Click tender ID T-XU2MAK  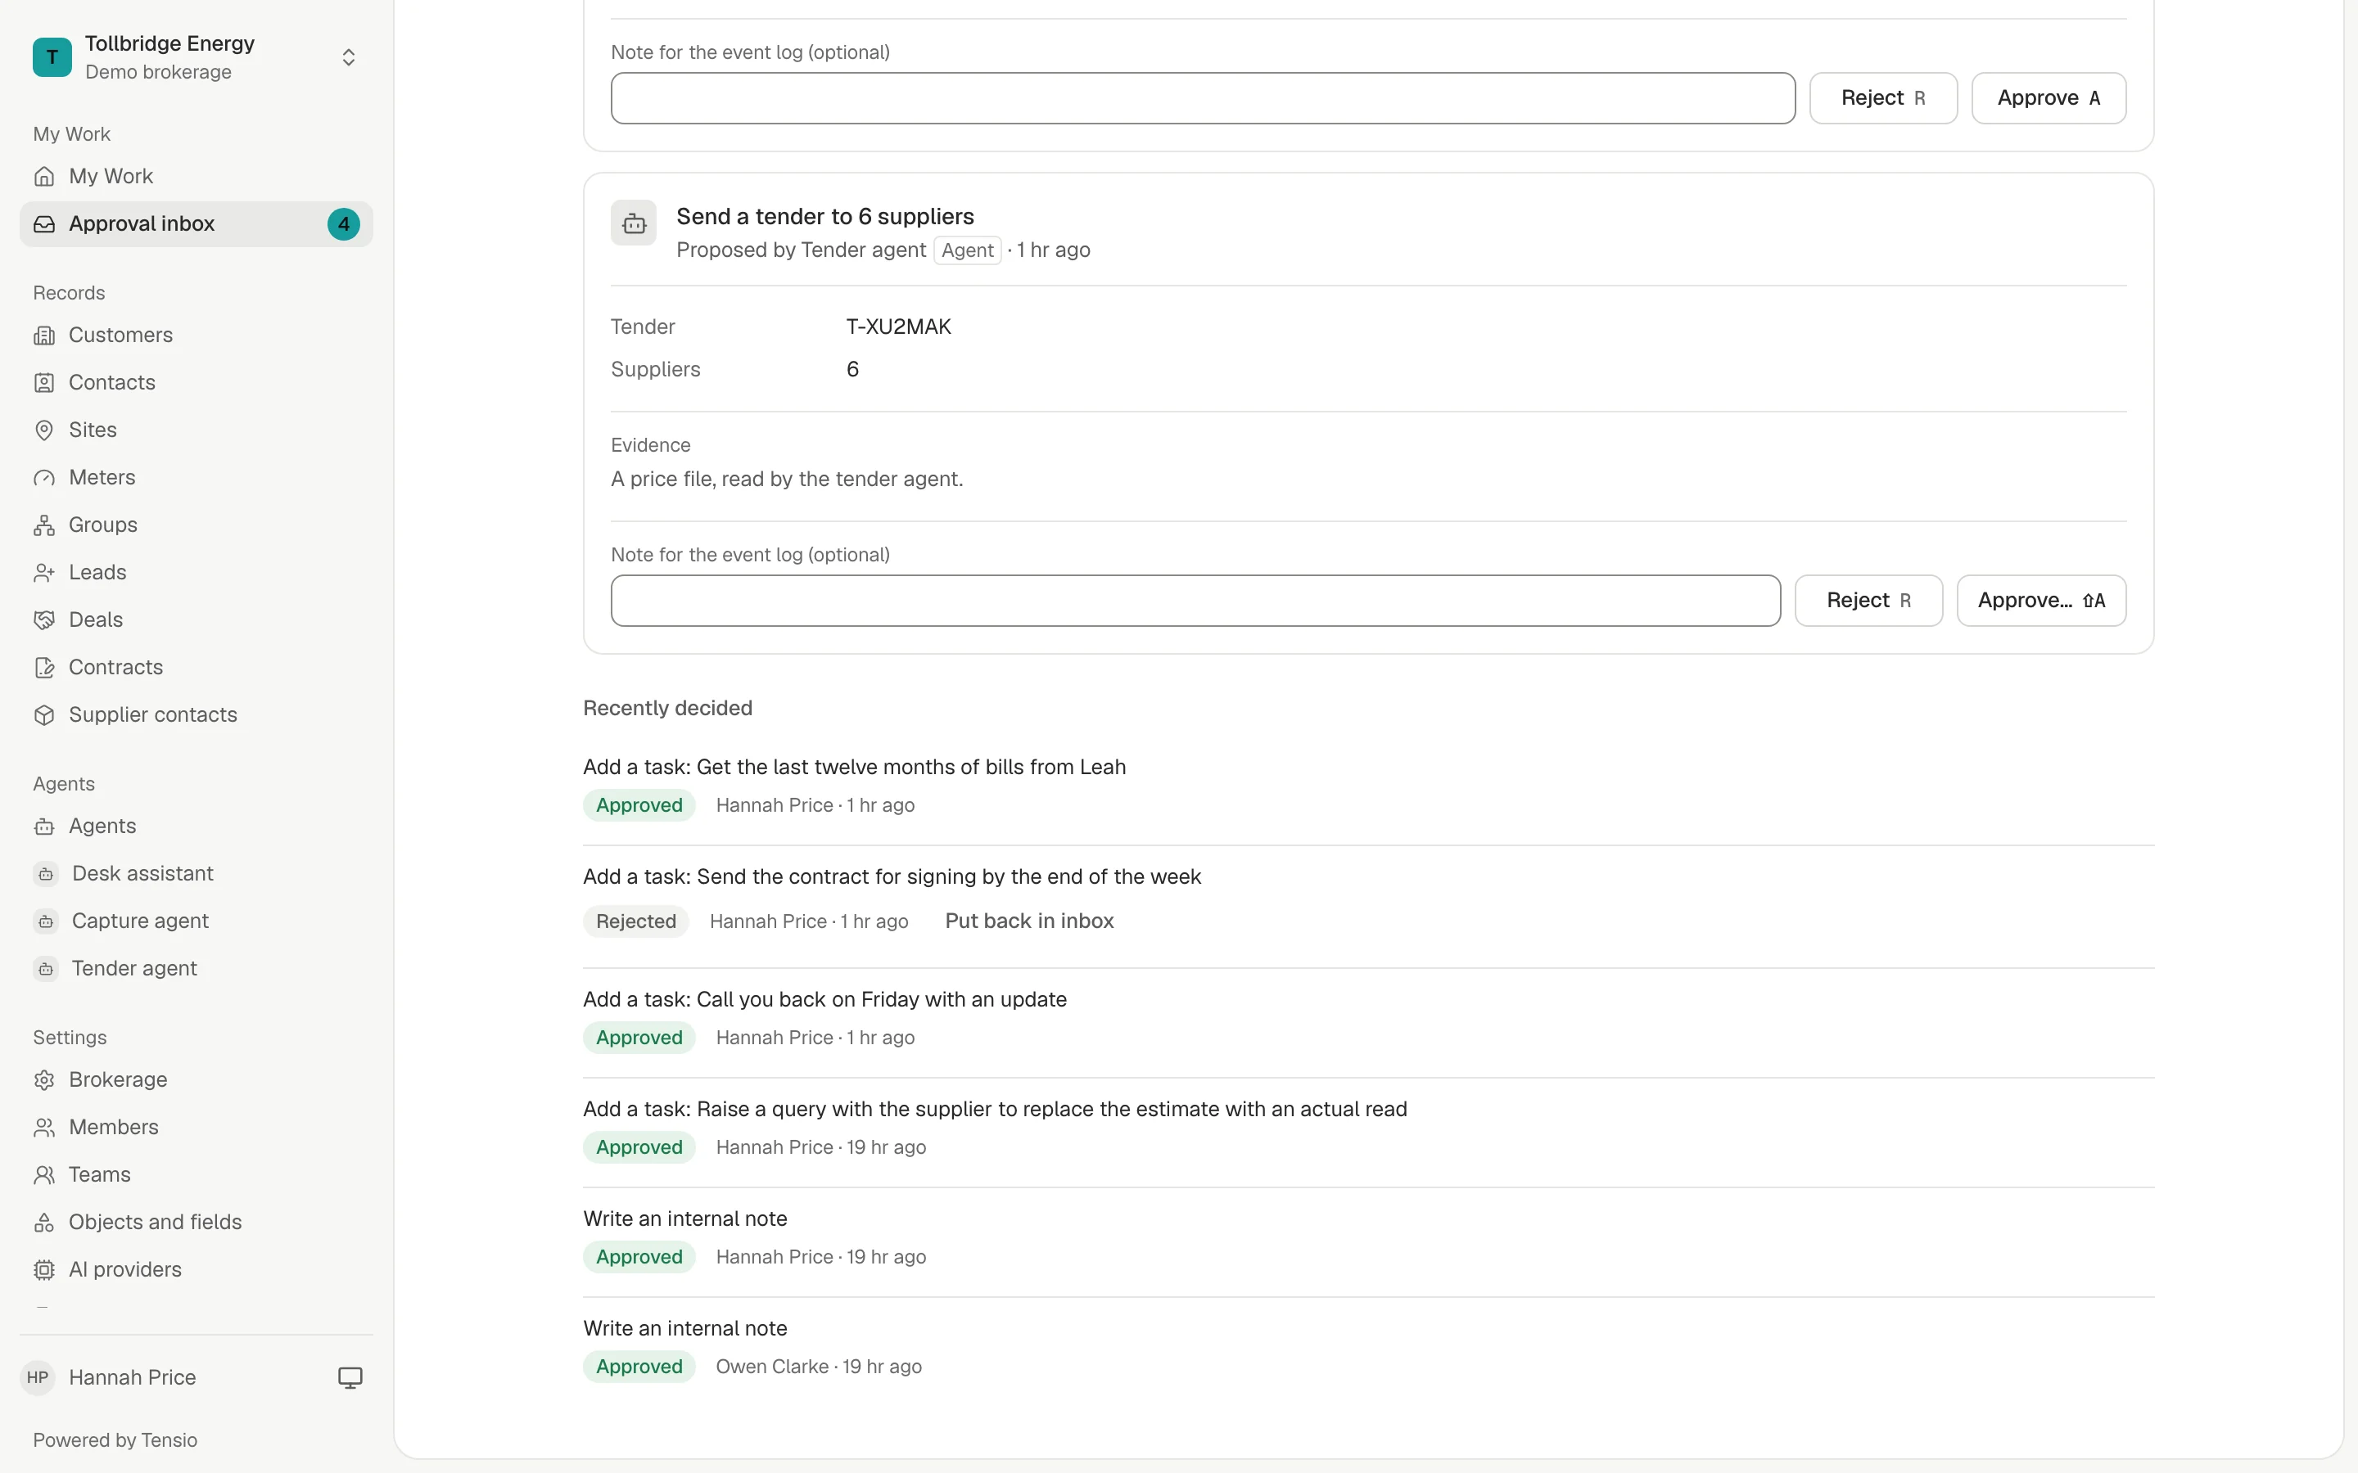898,327
